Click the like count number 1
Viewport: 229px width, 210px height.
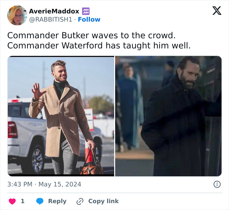point(23,201)
